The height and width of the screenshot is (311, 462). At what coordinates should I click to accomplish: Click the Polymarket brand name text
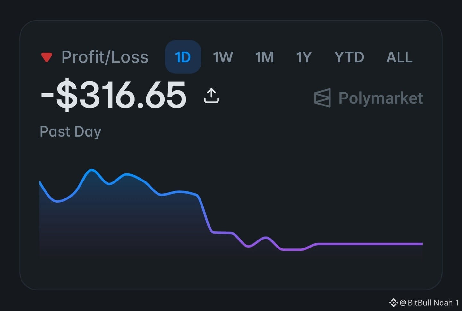381,98
